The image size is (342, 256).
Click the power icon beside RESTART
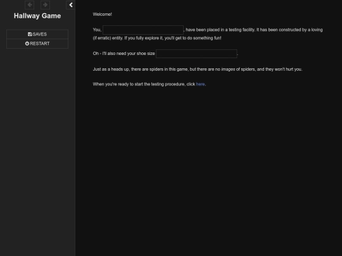coord(27,44)
